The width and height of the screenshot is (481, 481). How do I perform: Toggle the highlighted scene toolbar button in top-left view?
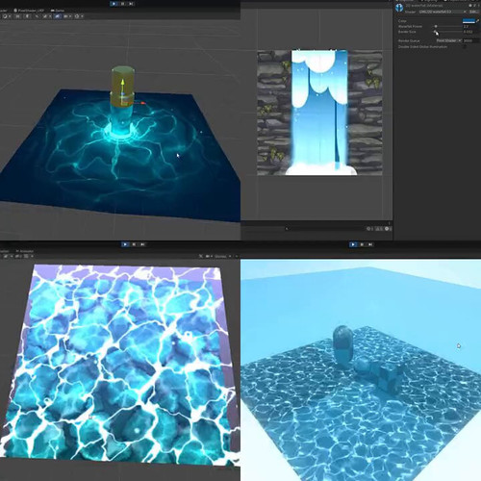tap(58, 16)
